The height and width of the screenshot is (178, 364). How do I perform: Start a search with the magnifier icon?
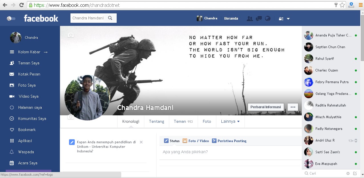(110, 18)
